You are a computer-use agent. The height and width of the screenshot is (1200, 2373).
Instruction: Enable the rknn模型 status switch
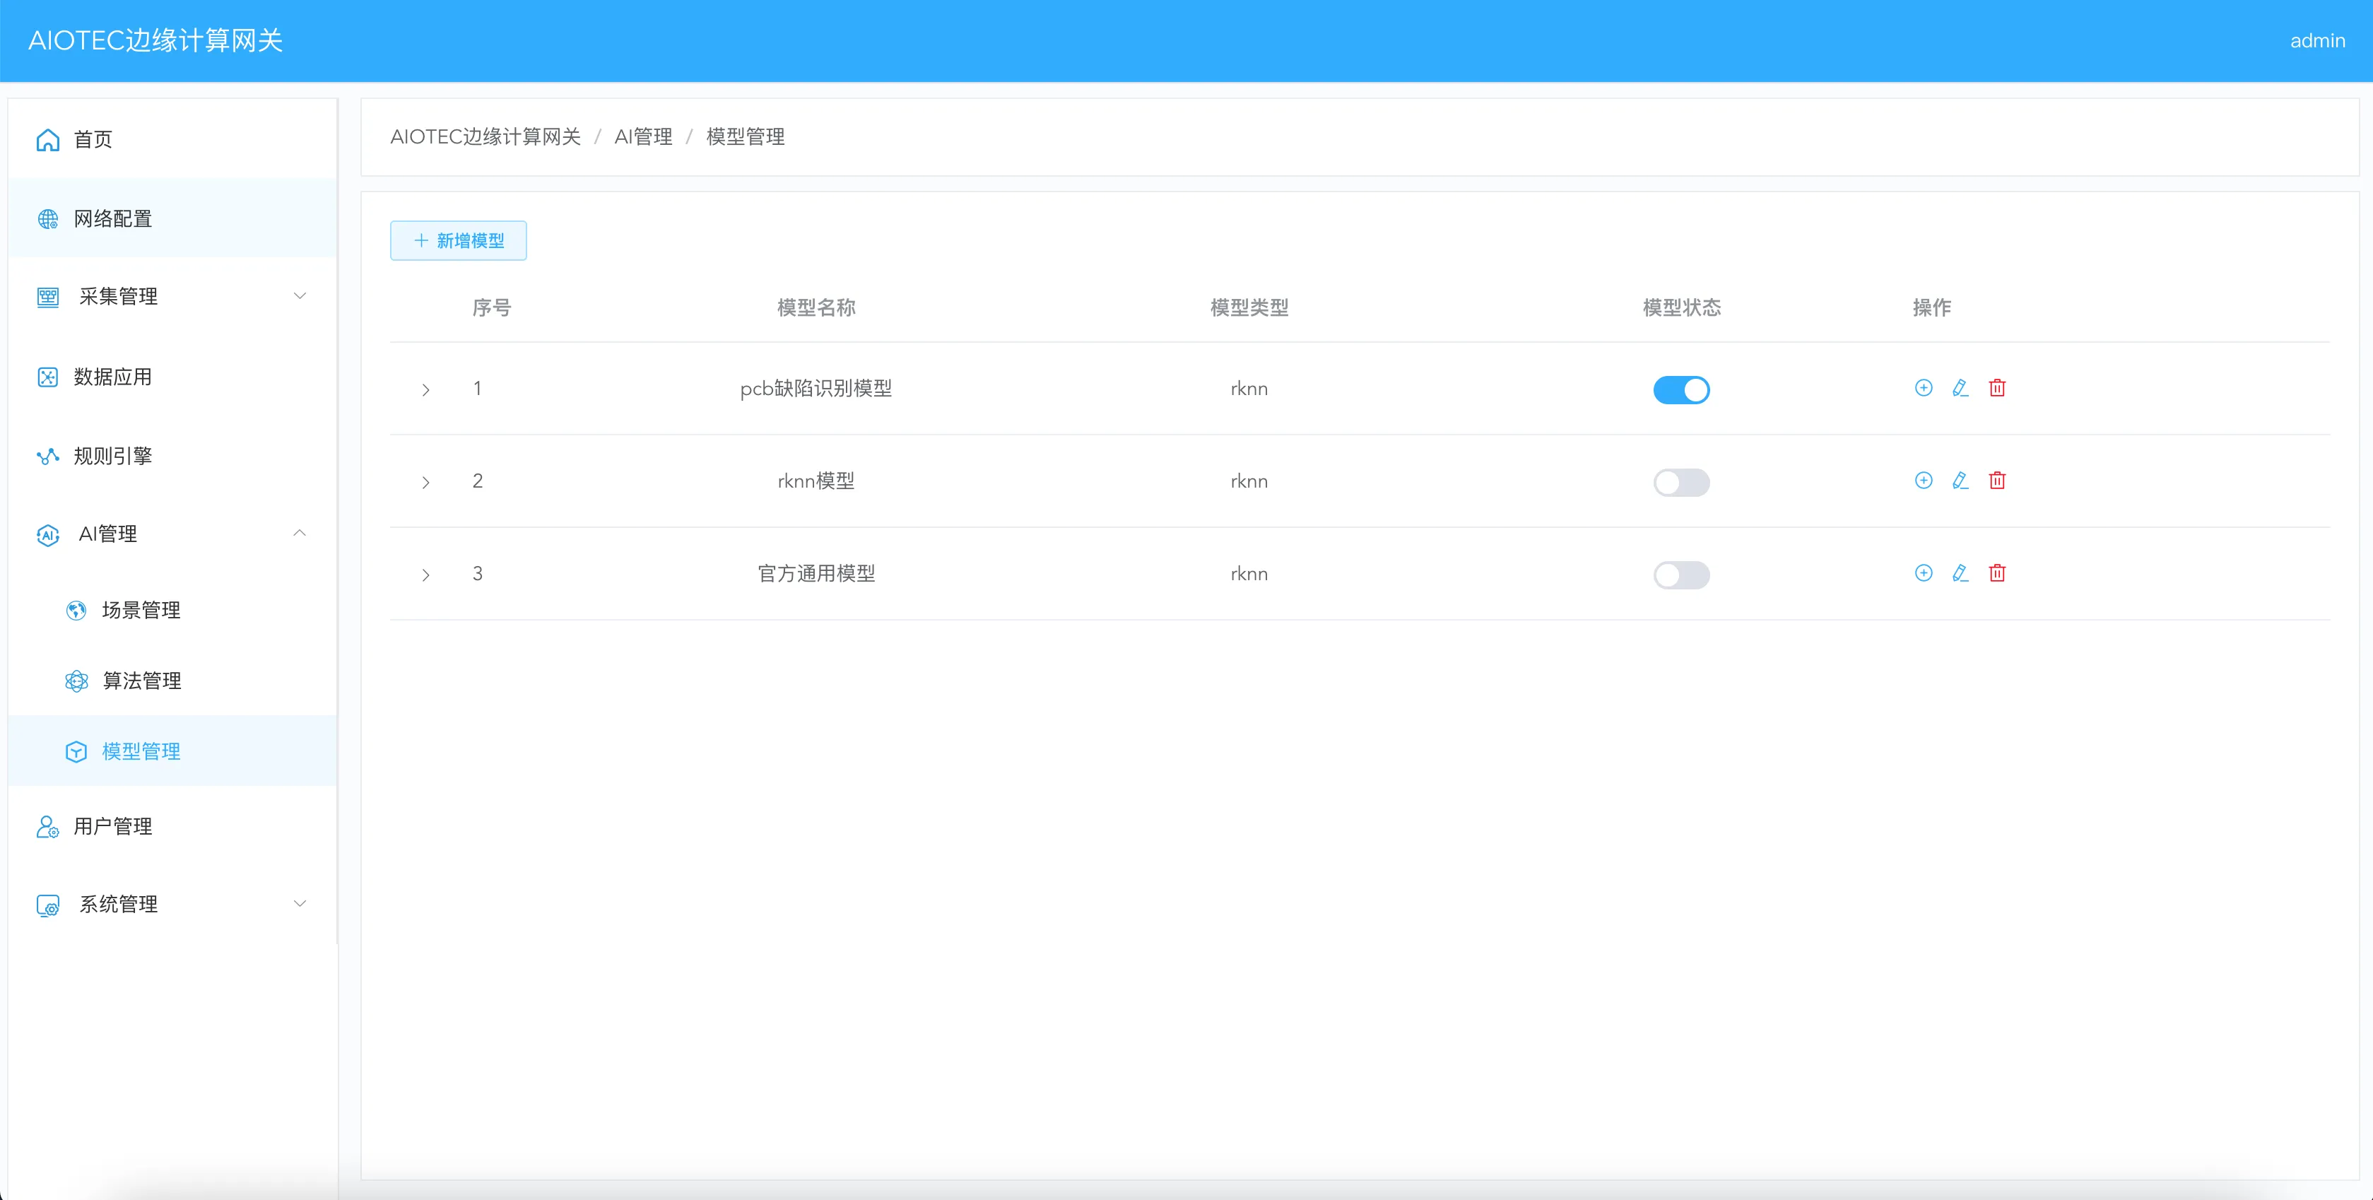pyautogui.click(x=1680, y=483)
